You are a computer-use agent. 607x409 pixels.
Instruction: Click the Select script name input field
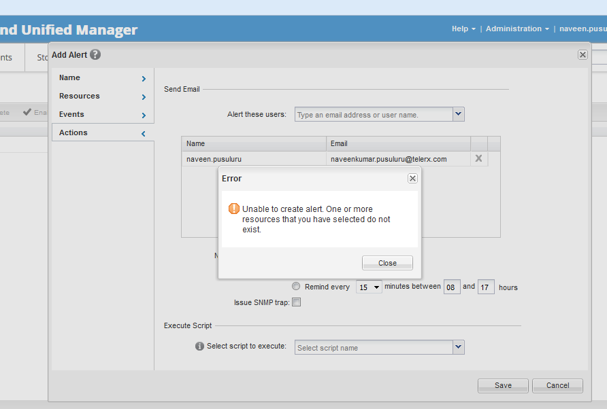click(x=374, y=347)
